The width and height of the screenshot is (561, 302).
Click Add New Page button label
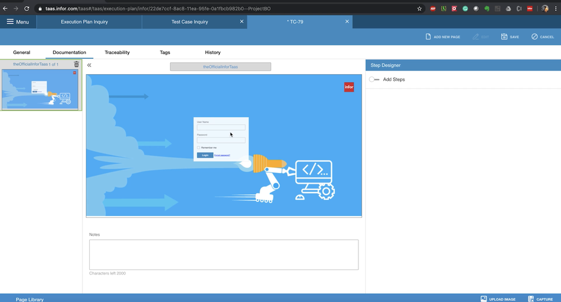[447, 37]
